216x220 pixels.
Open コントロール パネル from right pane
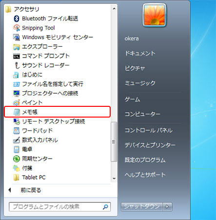[x=149, y=130]
